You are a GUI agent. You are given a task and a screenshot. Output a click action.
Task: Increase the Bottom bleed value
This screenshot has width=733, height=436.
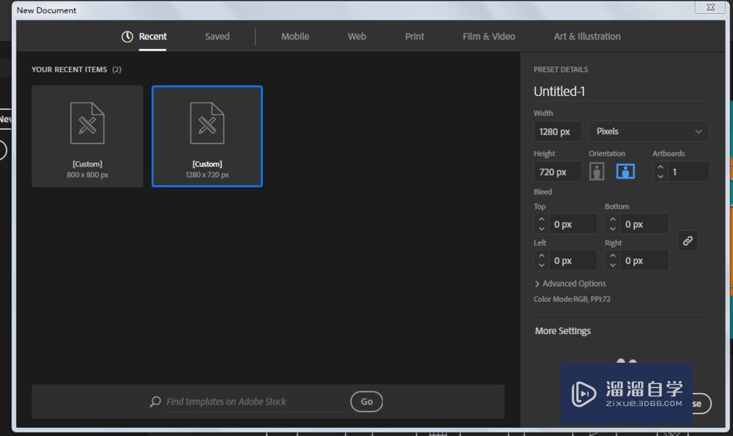[612, 219]
